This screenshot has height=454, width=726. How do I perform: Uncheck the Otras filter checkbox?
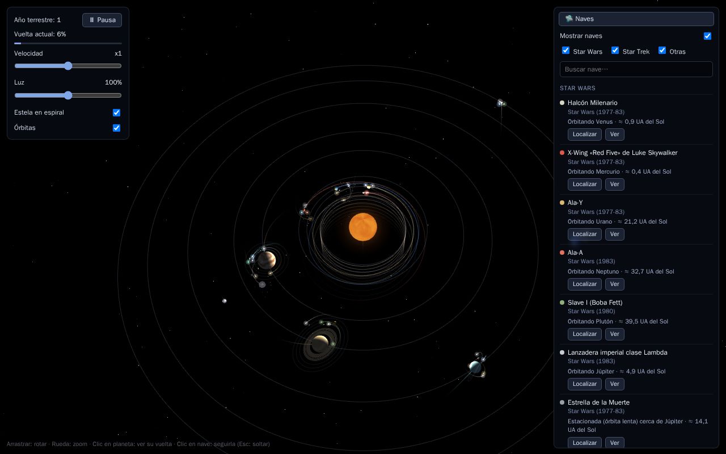click(662, 51)
